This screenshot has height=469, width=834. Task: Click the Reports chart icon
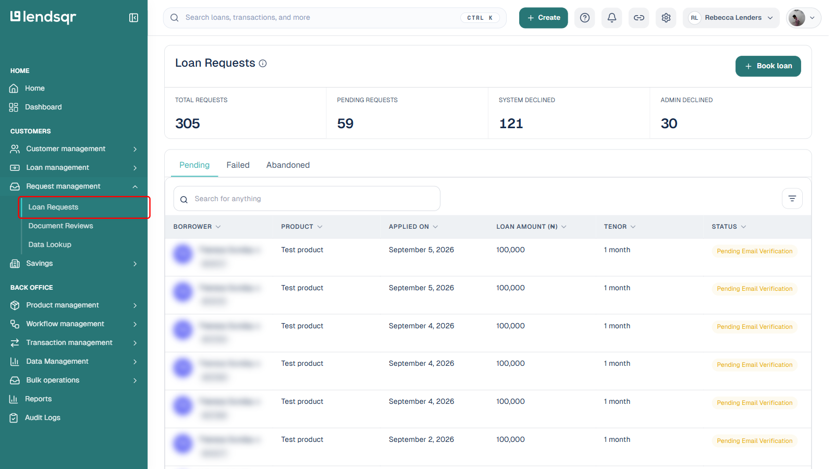click(14, 399)
